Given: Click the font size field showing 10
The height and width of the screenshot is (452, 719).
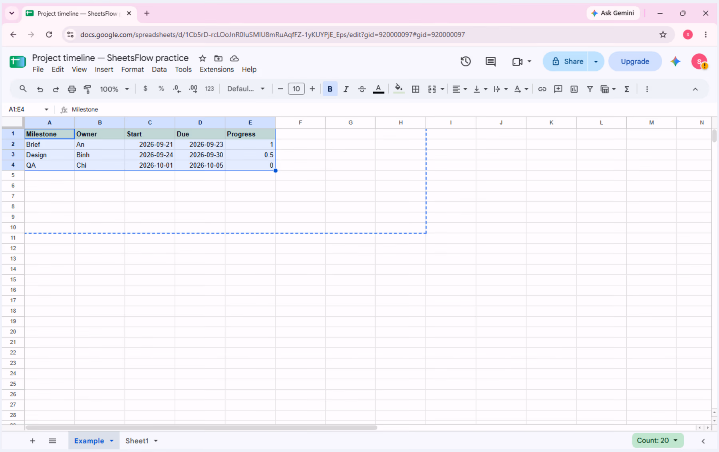Looking at the screenshot, I should click(296, 89).
